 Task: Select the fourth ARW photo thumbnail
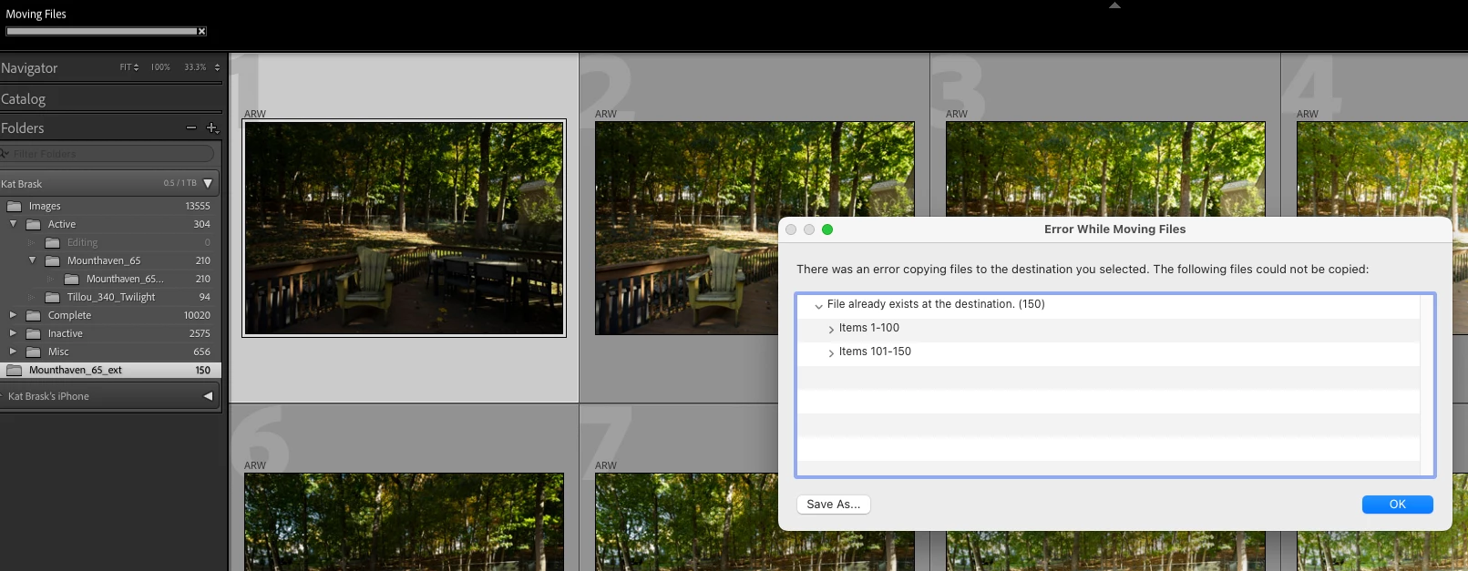[1382, 168]
